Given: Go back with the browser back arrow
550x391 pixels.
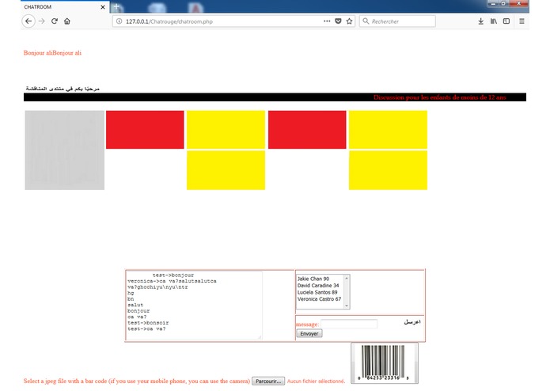Looking at the screenshot, I should (28, 21).
